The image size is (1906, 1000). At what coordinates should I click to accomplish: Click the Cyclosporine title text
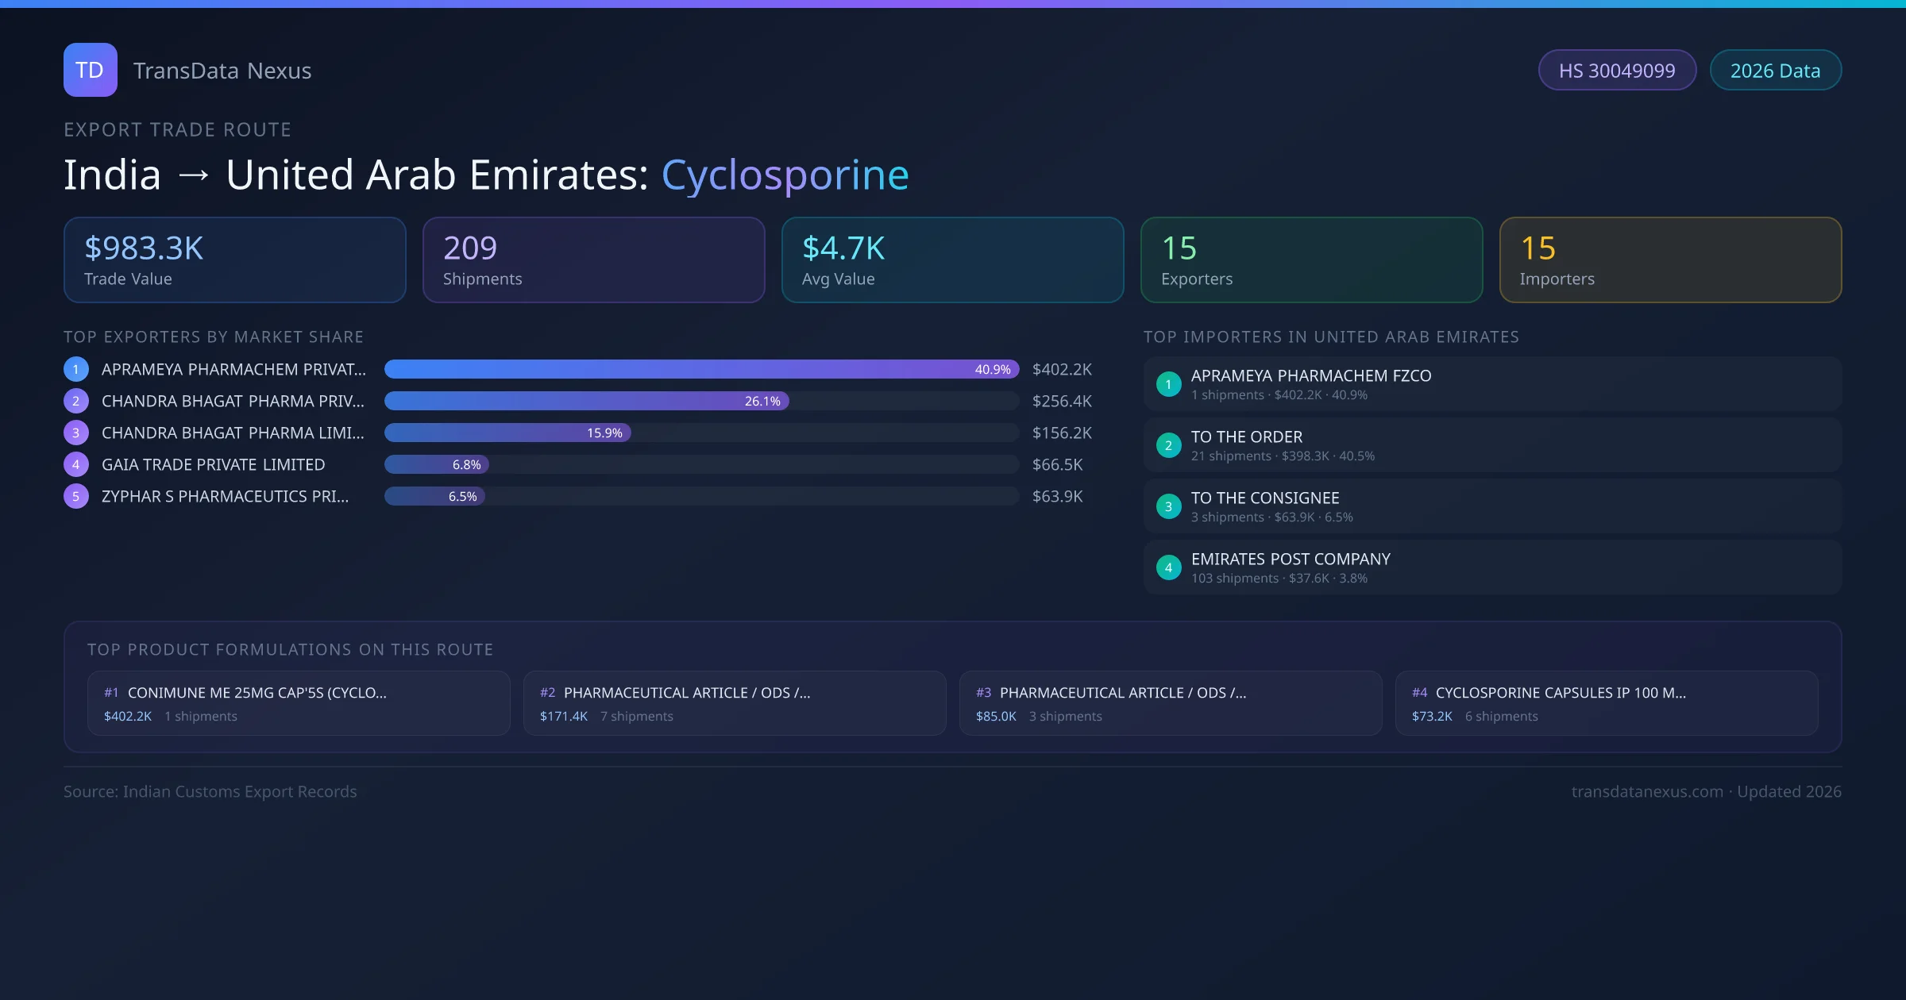click(785, 175)
